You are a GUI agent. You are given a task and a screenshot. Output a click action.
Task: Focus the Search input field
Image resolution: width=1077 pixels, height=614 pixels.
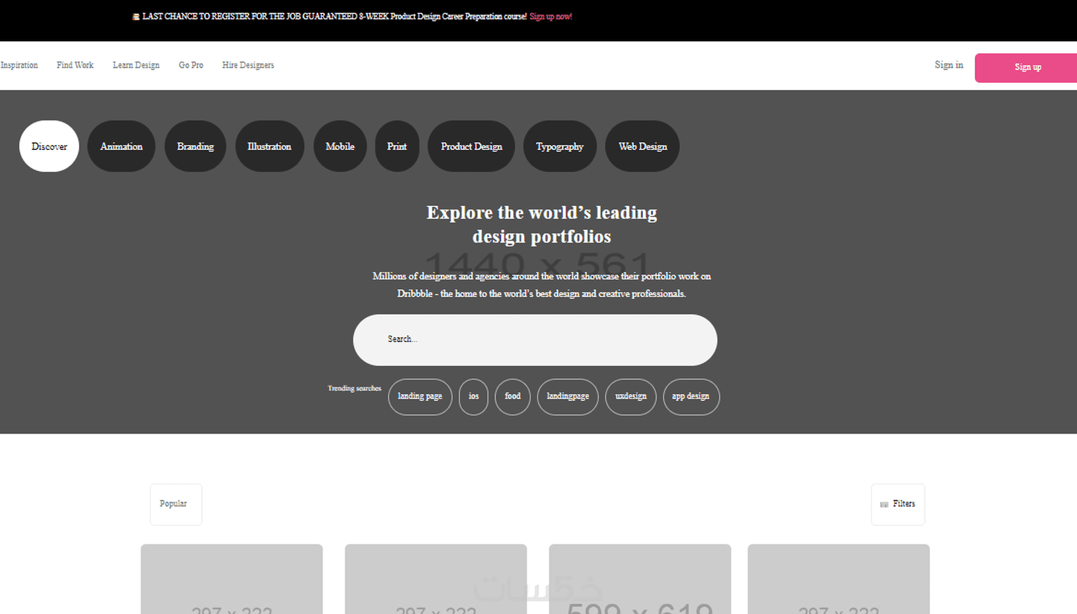pyautogui.click(x=535, y=340)
